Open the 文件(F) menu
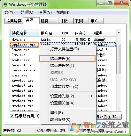This screenshot has width=131, height=136. (11, 12)
